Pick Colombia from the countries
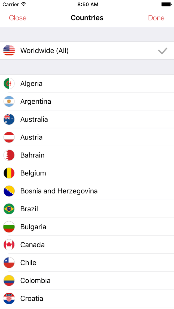Viewport: 174px width, 309px height. (x=87, y=281)
